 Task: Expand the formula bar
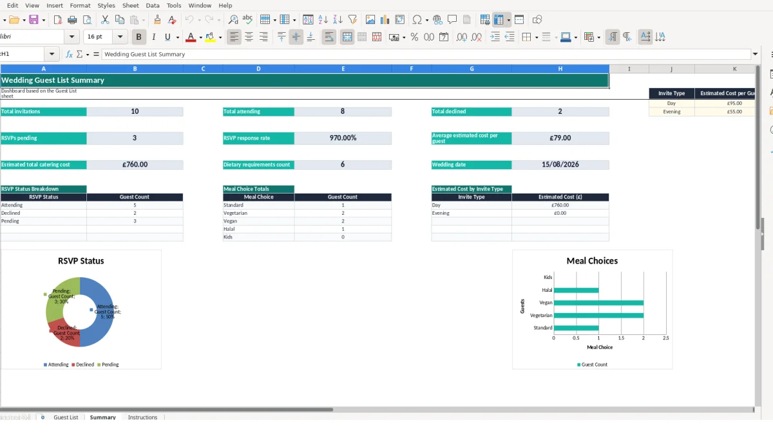pyautogui.click(x=756, y=54)
